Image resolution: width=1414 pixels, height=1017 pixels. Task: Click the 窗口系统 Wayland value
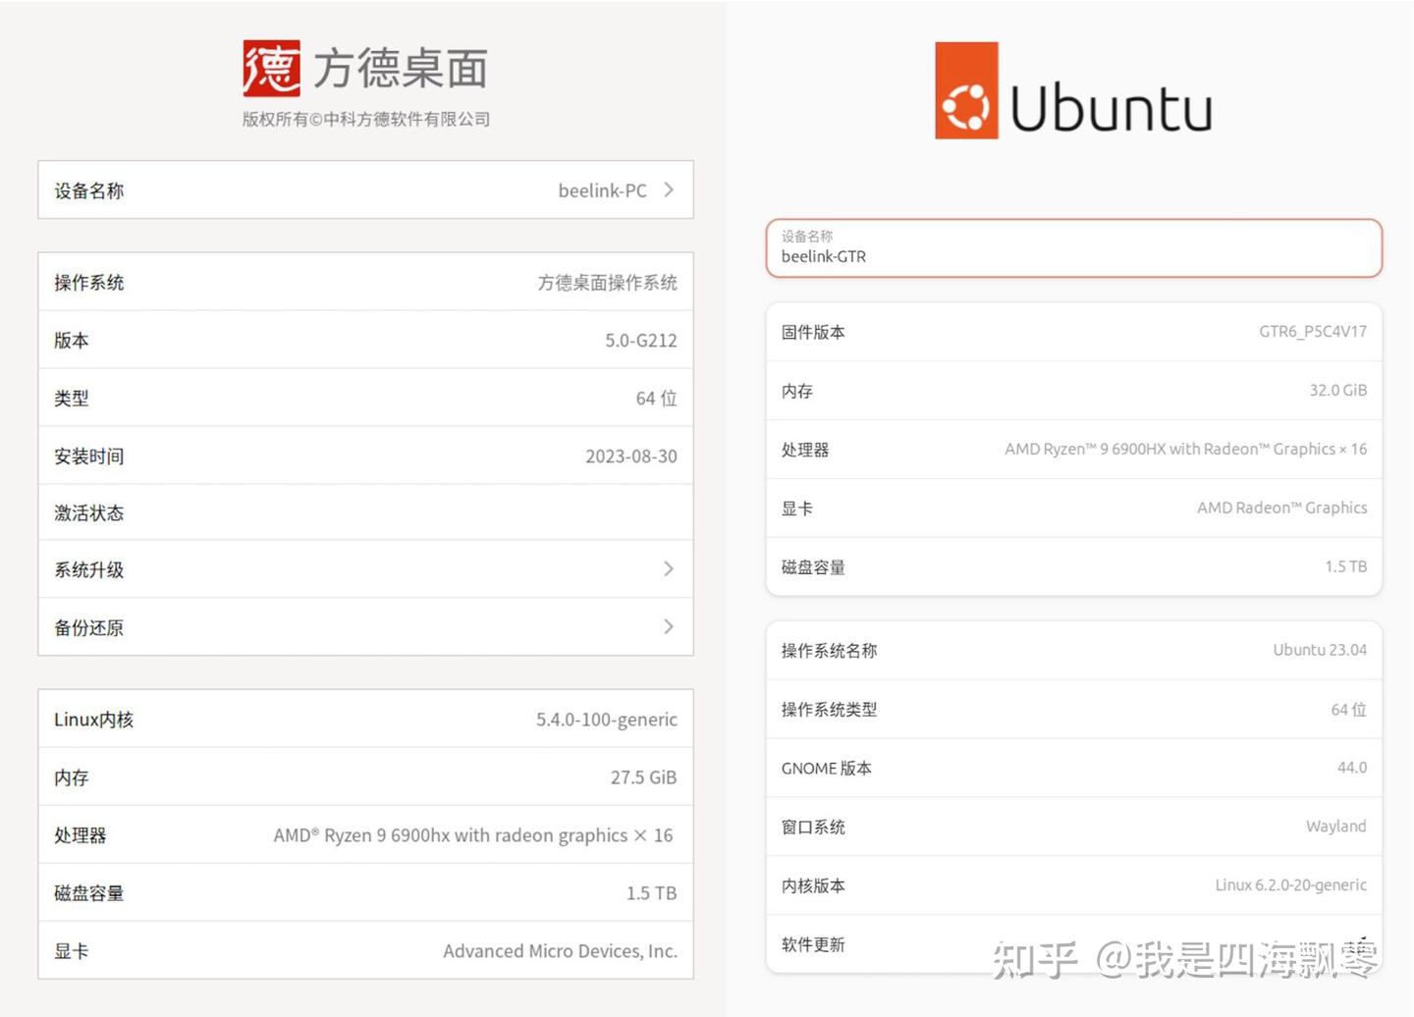(1336, 827)
